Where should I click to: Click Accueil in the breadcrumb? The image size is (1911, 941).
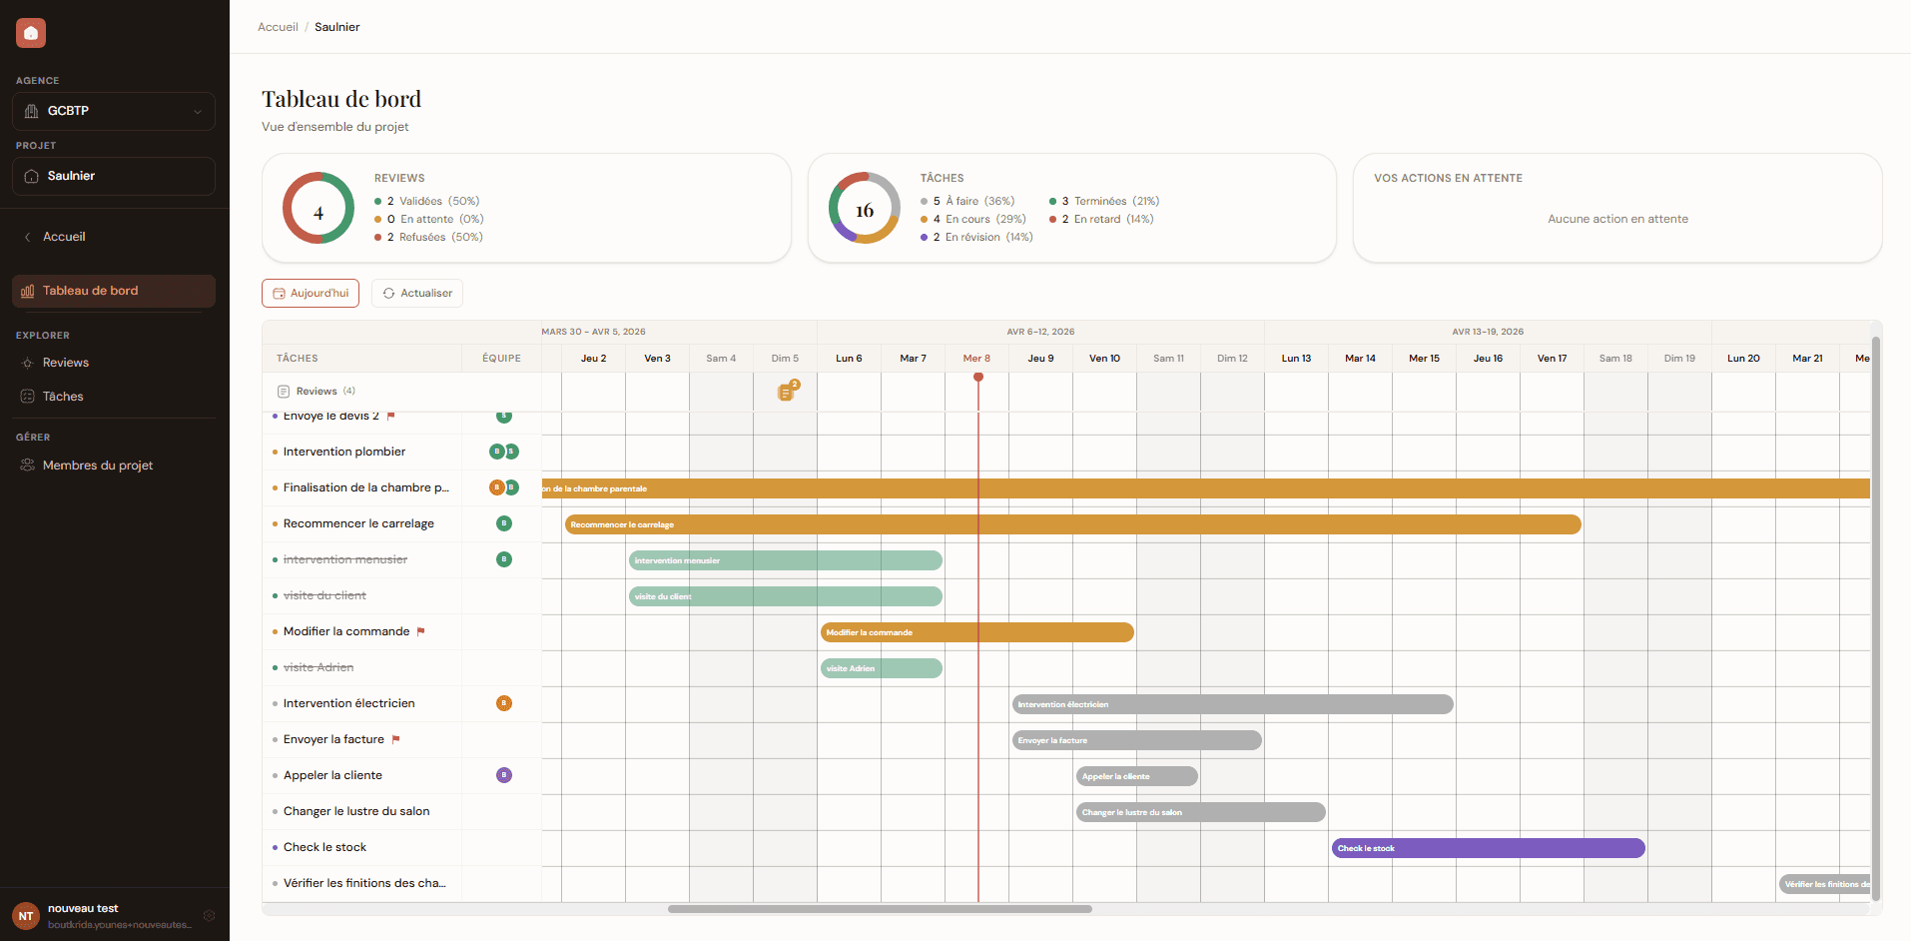(278, 27)
